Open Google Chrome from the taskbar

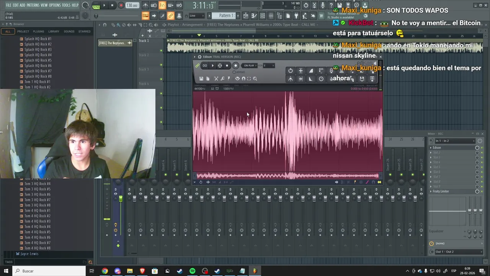[105, 271]
